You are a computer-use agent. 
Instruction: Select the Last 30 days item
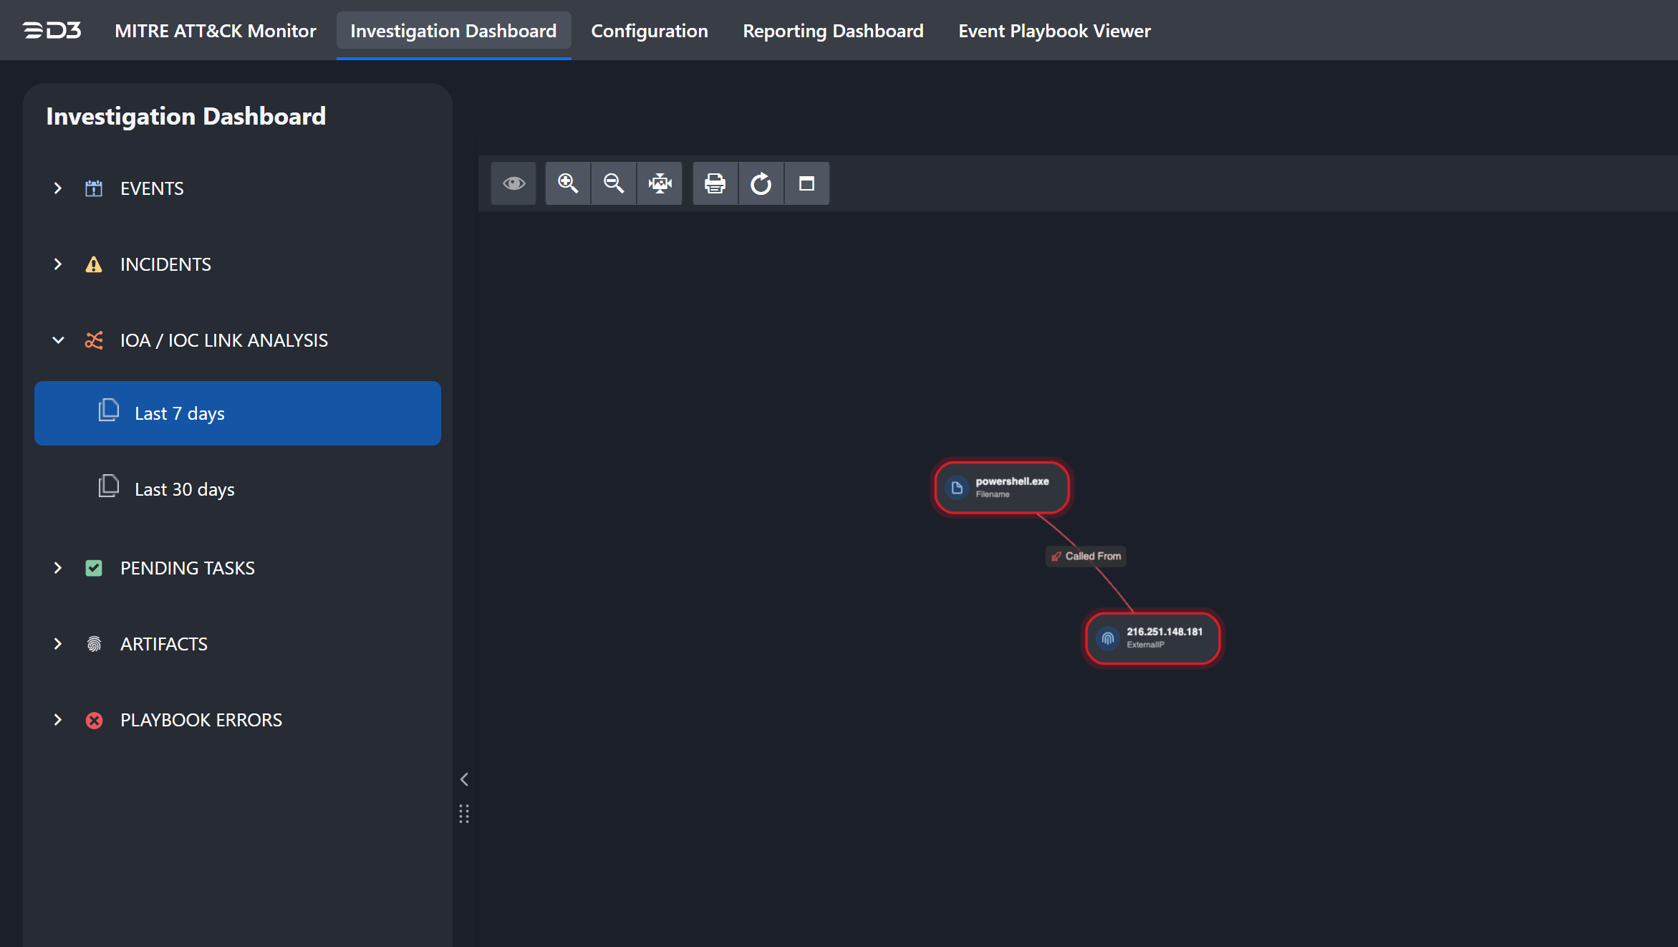[185, 489]
